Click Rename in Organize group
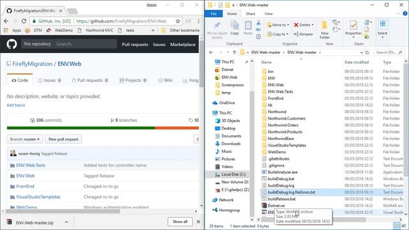This screenshot has height=230, width=409. pos(303,34)
